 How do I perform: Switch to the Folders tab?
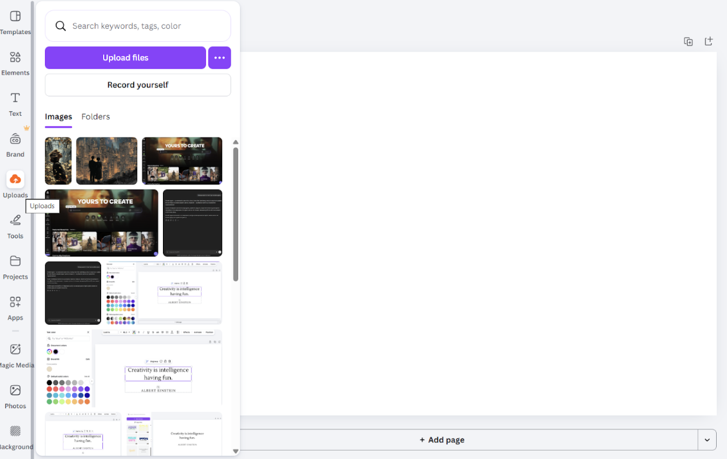95,117
